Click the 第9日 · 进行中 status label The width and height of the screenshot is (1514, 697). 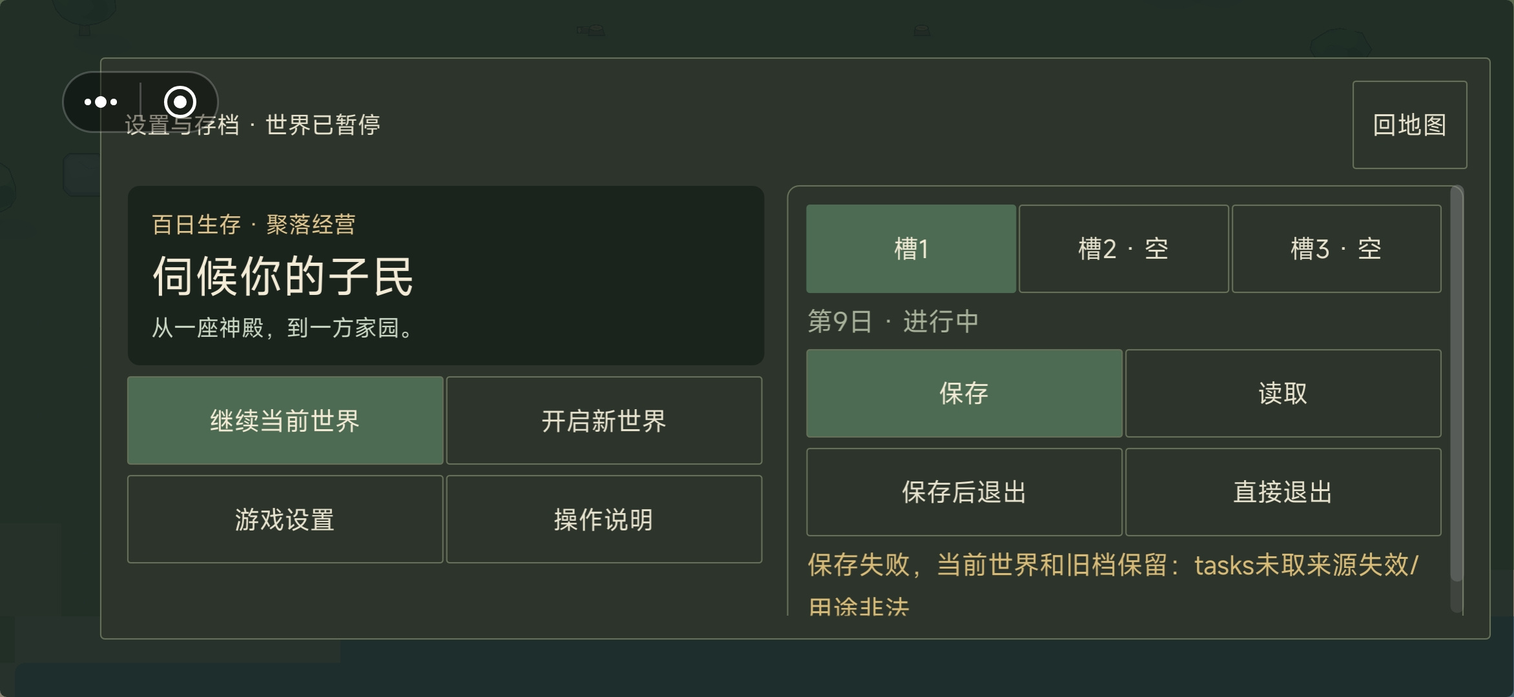click(x=893, y=321)
